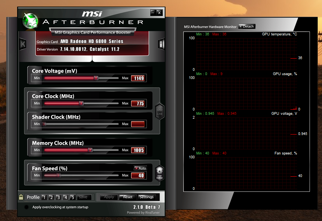This screenshot has height=221, width=322.
Task: Click the 'GPU temperature, °C' label
Action: [280, 34]
